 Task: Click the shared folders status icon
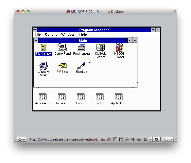tap(145, 139)
